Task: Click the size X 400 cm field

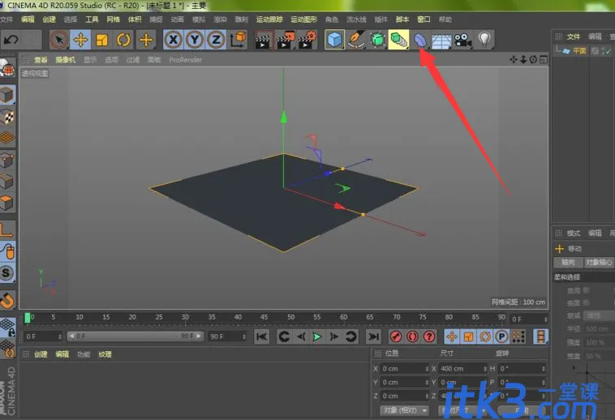Action: tap(462, 369)
